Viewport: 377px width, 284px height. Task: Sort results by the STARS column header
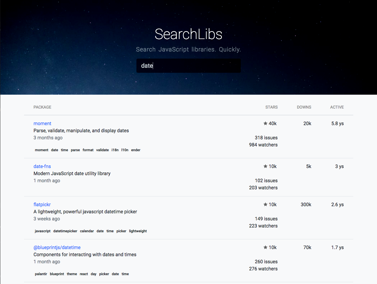(271, 107)
